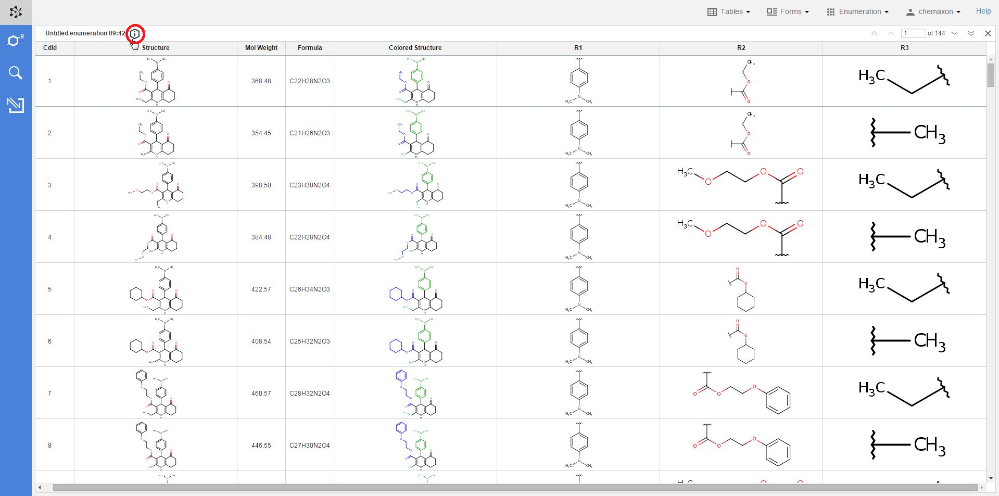
Task: Open the Enumeration dropdown menu
Action: (x=857, y=11)
